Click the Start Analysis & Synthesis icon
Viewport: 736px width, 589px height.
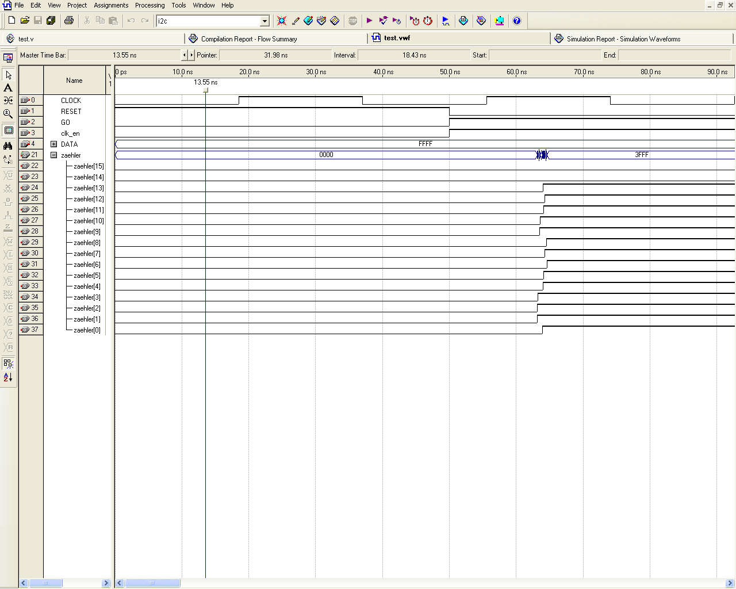383,21
